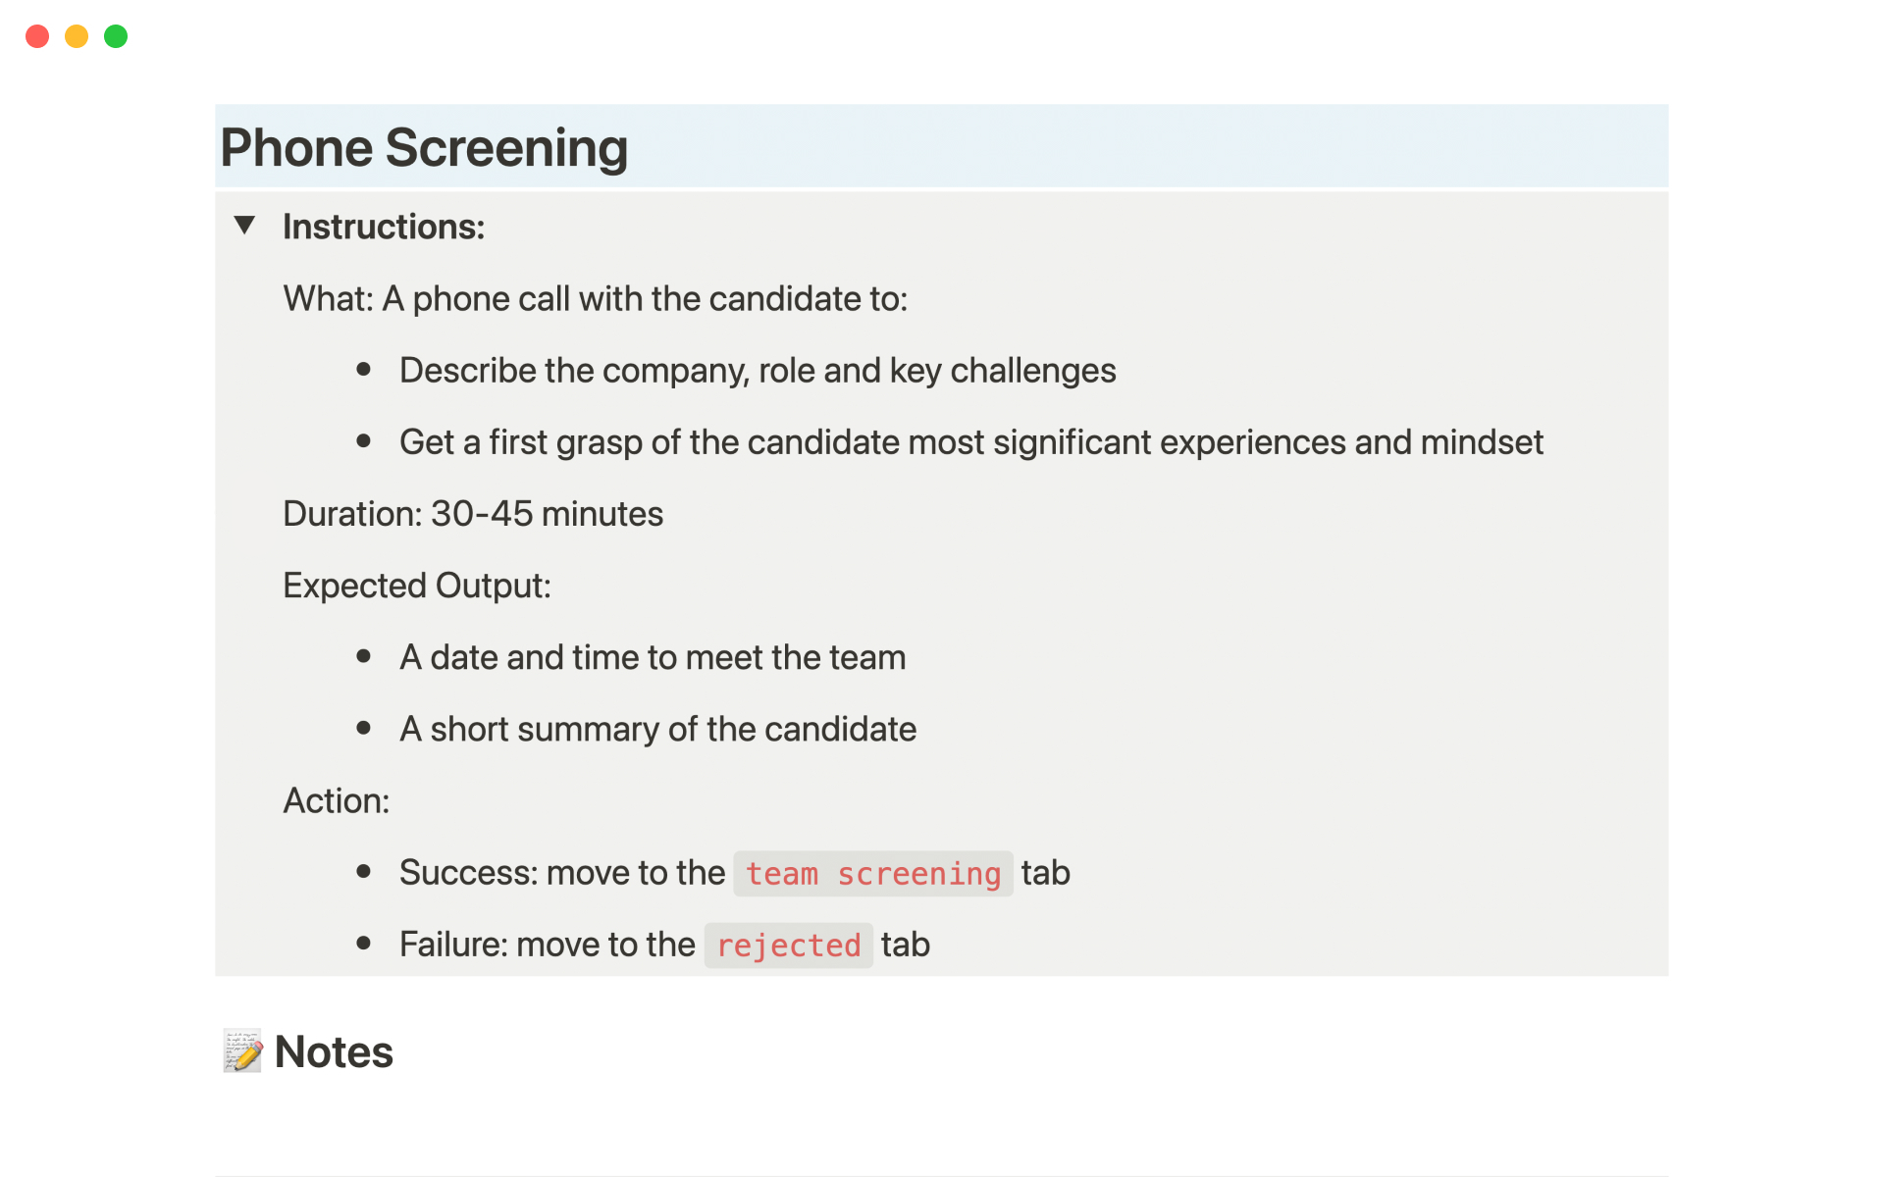Click the Success: move to bullet text
Viewport: 1884px width, 1177px height.
click(561, 873)
